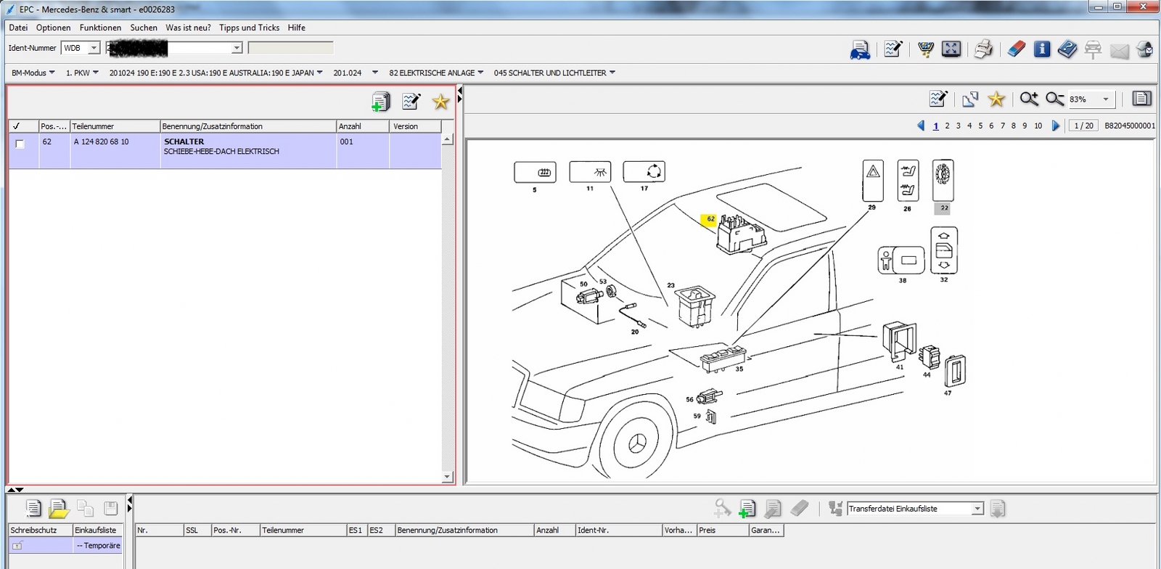Zoom in on the diagram
Viewport: 1161px width, 569px height.
[1029, 99]
